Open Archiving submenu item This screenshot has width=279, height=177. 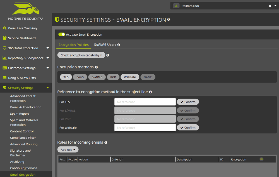click(x=17, y=162)
